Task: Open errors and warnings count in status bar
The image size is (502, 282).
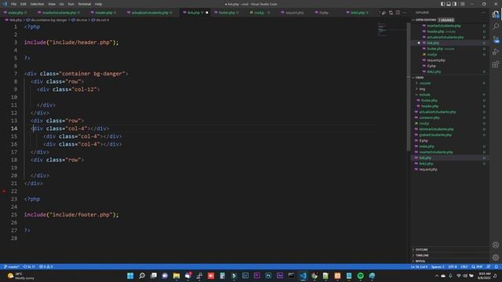Action: point(46,266)
